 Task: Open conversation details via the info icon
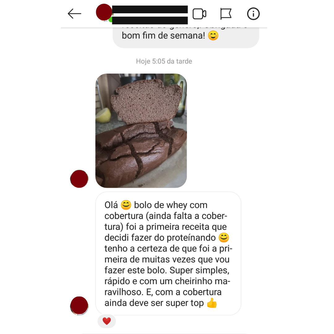point(253,14)
